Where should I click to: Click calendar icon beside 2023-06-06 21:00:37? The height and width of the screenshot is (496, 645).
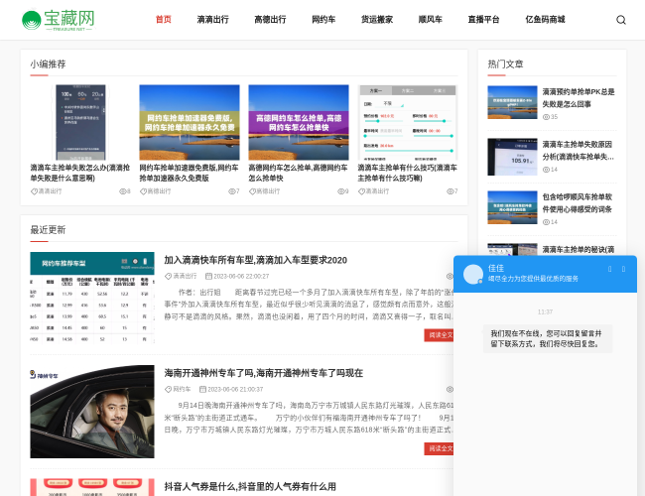202,389
